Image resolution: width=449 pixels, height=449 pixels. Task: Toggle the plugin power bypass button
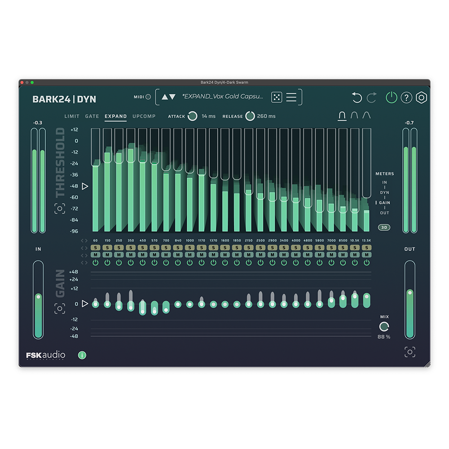point(392,97)
